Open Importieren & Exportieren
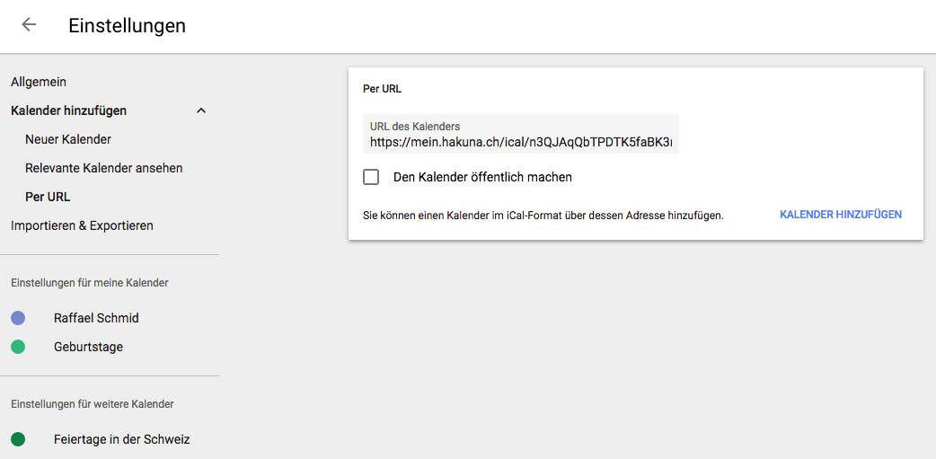 point(82,225)
